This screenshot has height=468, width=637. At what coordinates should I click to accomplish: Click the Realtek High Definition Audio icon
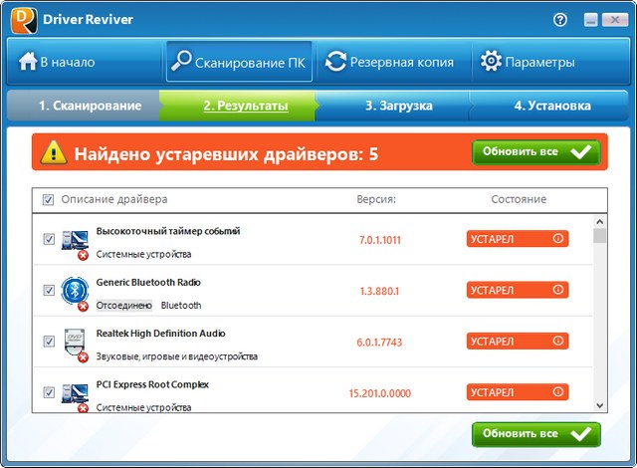tap(76, 341)
